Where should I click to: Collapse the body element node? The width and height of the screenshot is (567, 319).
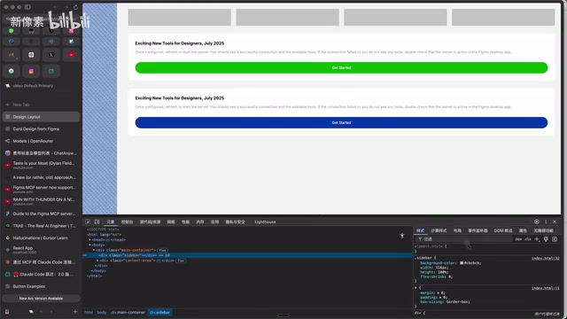click(89, 245)
